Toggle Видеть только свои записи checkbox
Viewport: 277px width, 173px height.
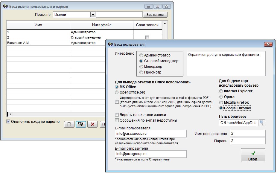tap(117, 114)
